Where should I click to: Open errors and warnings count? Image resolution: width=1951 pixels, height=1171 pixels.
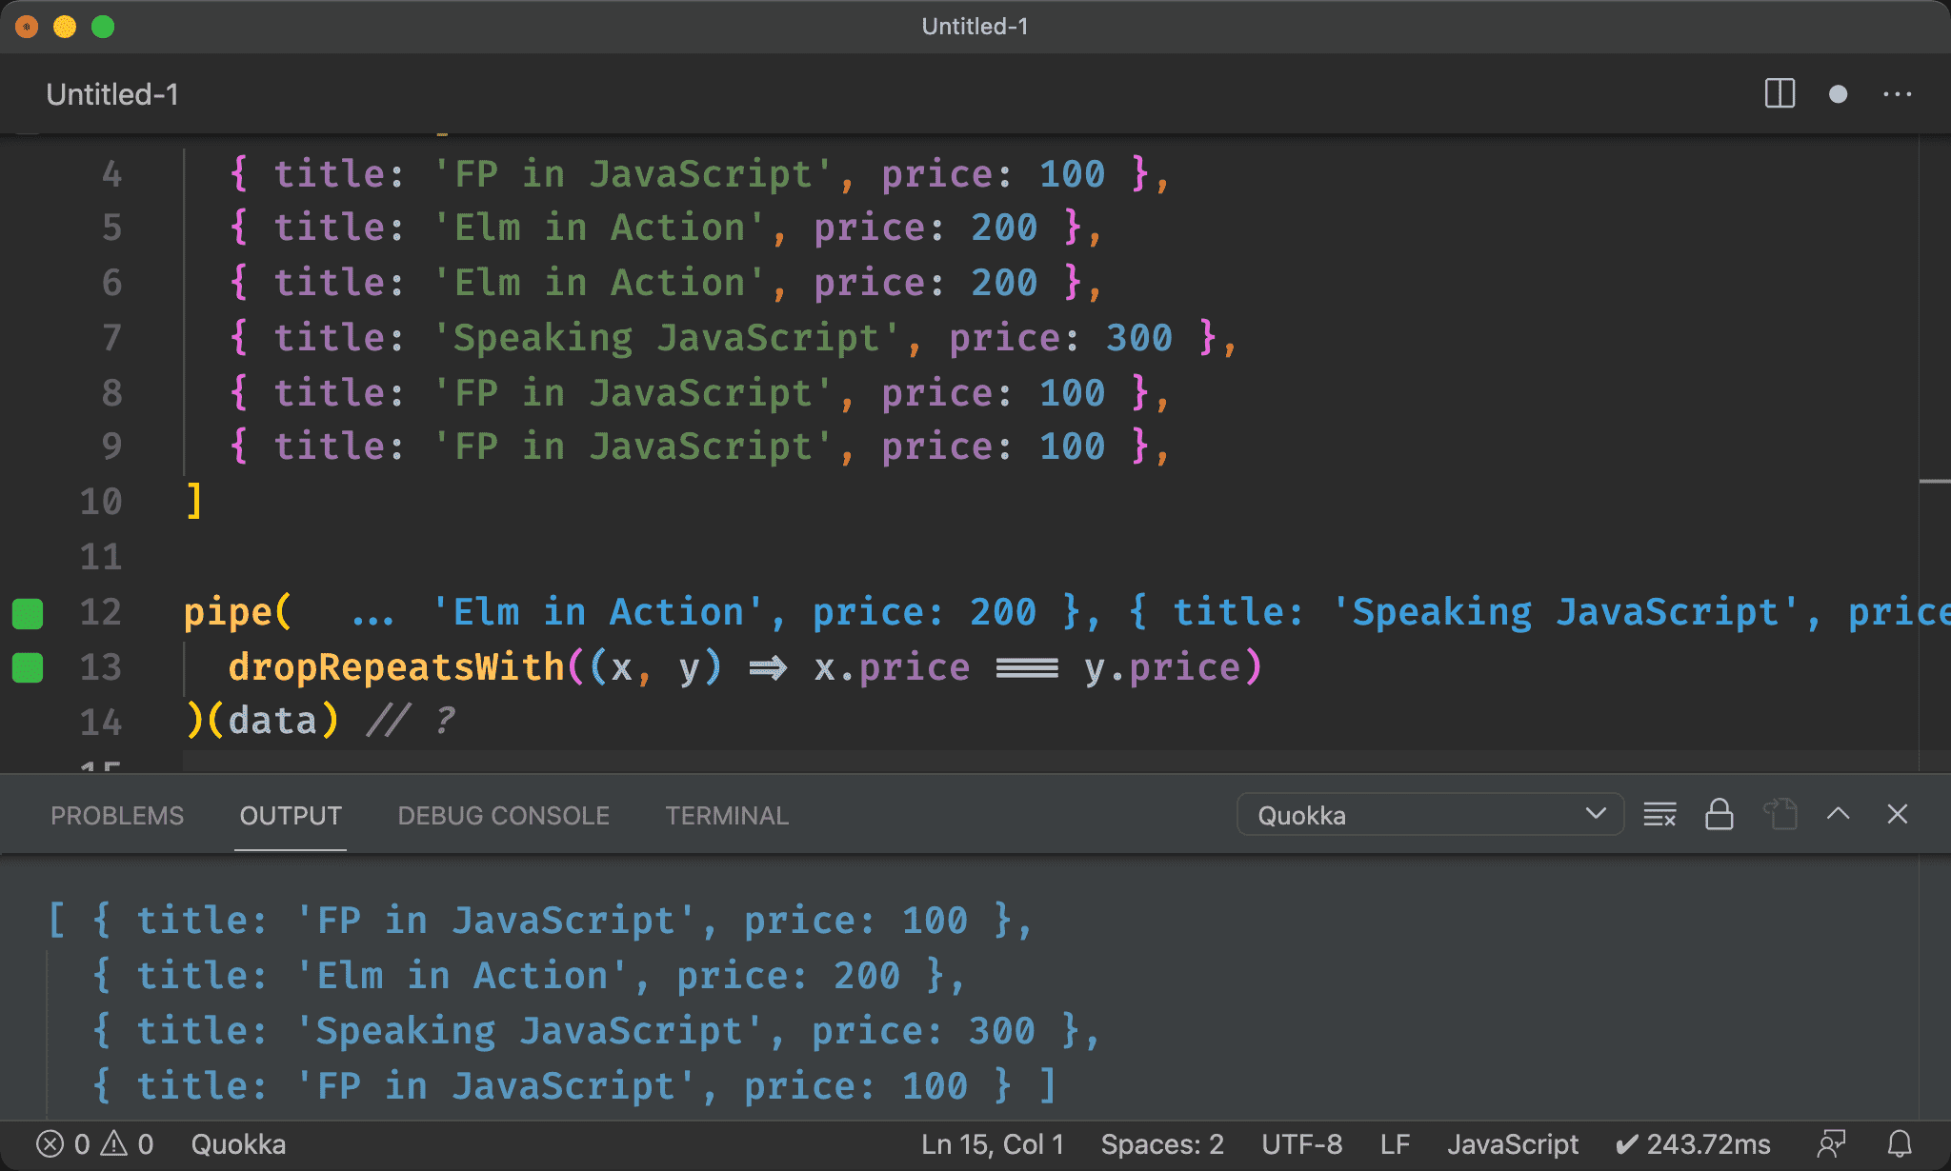point(94,1144)
